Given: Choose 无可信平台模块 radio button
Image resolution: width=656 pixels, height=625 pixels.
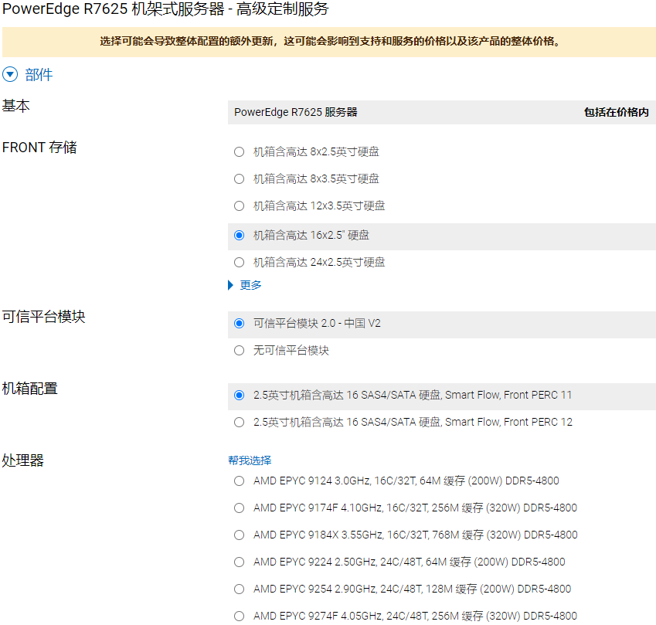Looking at the screenshot, I should click(239, 350).
